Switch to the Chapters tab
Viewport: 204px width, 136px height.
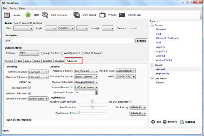tap(59, 61)
